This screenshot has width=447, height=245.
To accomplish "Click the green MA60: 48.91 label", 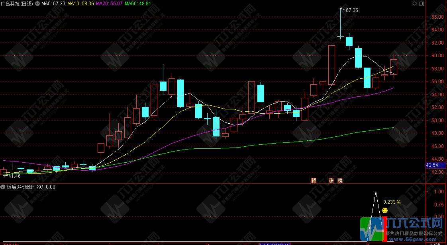I will coord(138,4).
